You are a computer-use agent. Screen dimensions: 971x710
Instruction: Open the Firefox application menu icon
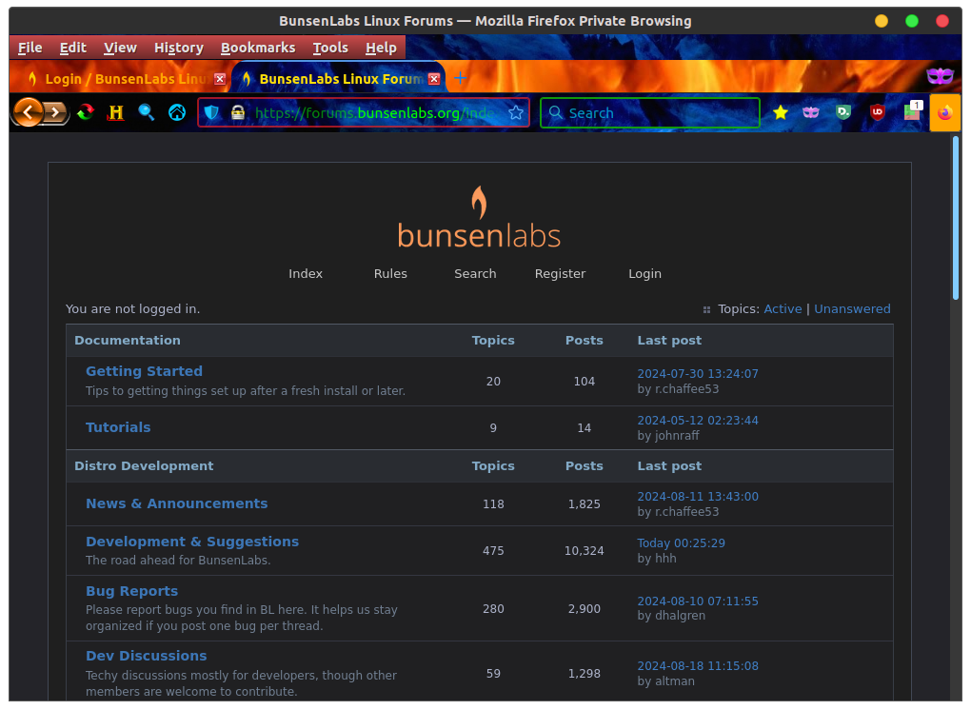[945, 112]
